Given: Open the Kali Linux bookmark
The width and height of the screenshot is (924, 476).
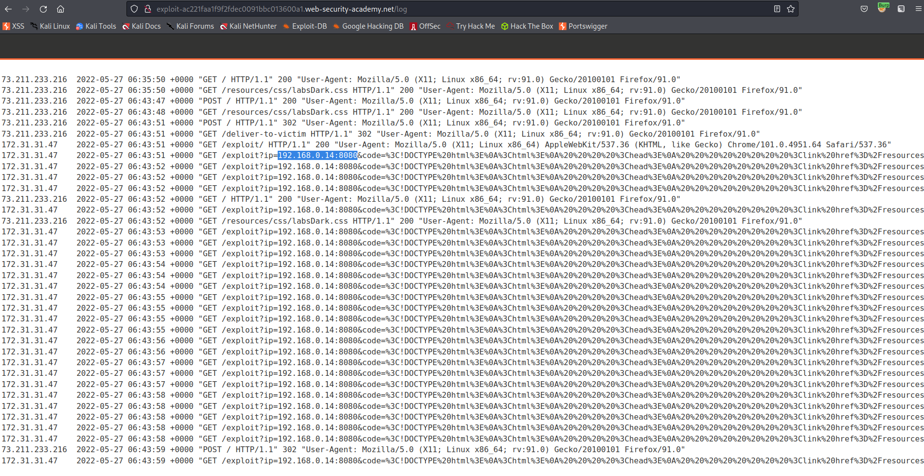Looking at the screenshot, I should tap(50, 26).
